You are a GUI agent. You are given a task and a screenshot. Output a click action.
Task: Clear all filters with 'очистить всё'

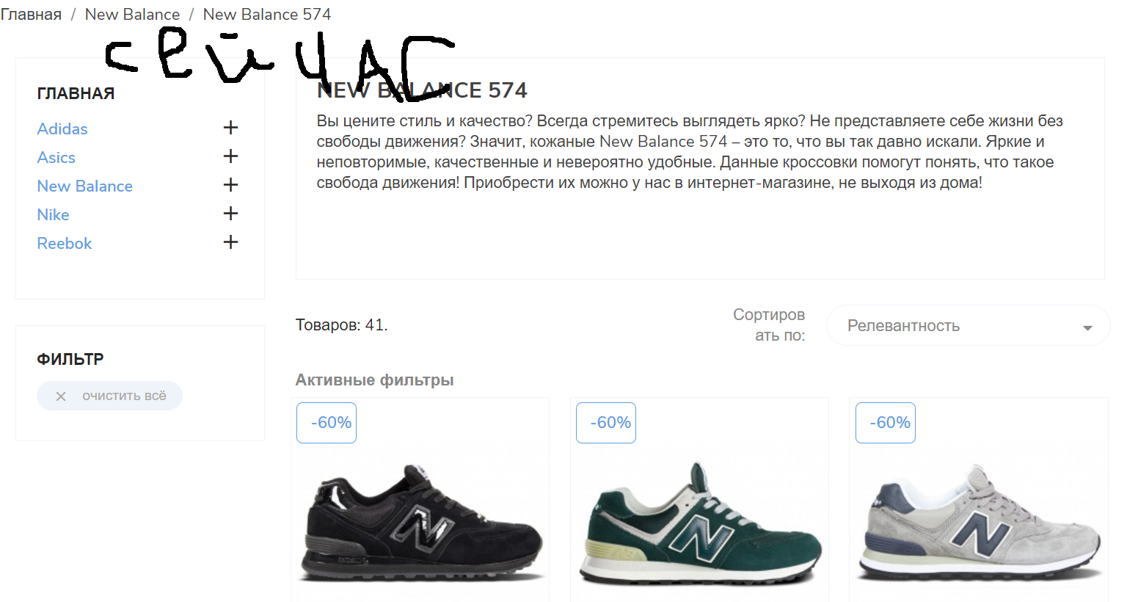pos(109,396)
